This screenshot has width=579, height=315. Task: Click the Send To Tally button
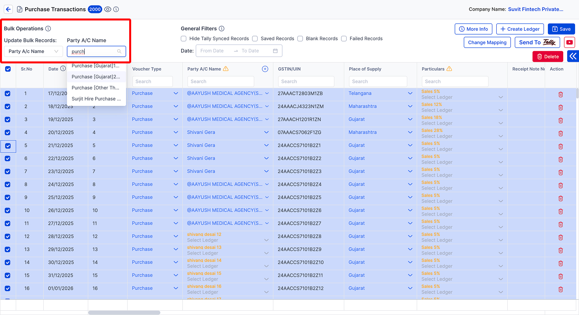tap(537, 43)
